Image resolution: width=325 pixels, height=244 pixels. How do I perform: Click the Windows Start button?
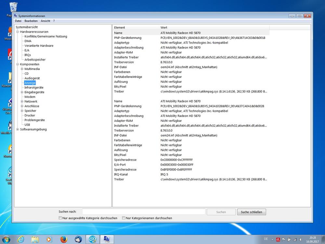coord(6,239)
